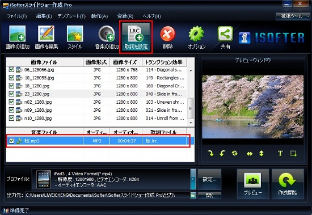Open the テンプレート(T) menu

click(x=71, y=16)
